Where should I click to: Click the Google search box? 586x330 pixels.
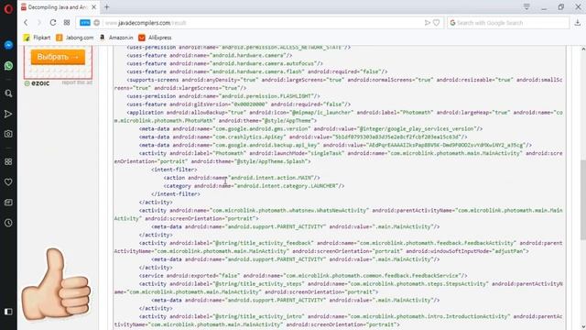point(508,23)
